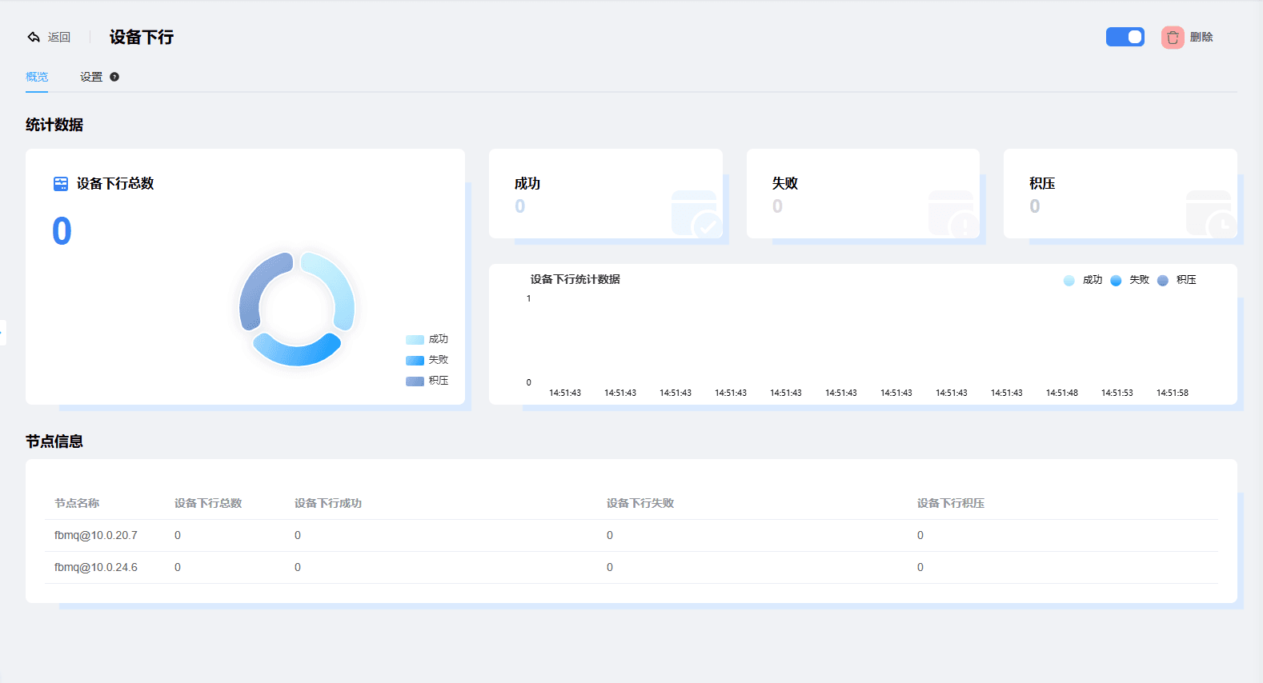Open the 设置 tab
The height and width of the screenshot is (683, 1263).
pyautogui.click(x=91, y=77)
